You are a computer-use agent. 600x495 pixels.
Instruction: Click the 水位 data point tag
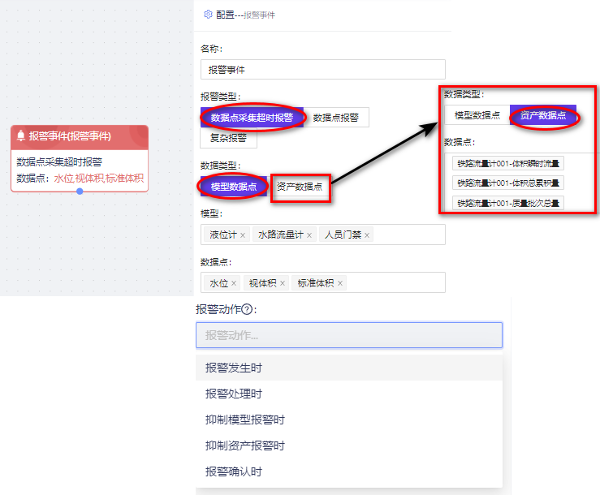(x=222, y=283)
